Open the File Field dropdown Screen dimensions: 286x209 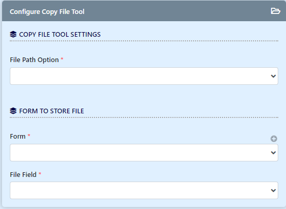click(144, 190)
